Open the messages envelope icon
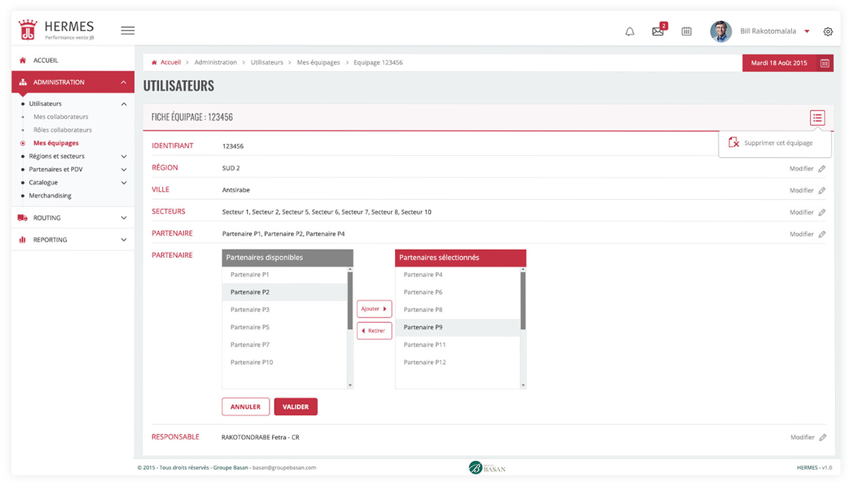The image size is (852, 486). pos(657,31)
